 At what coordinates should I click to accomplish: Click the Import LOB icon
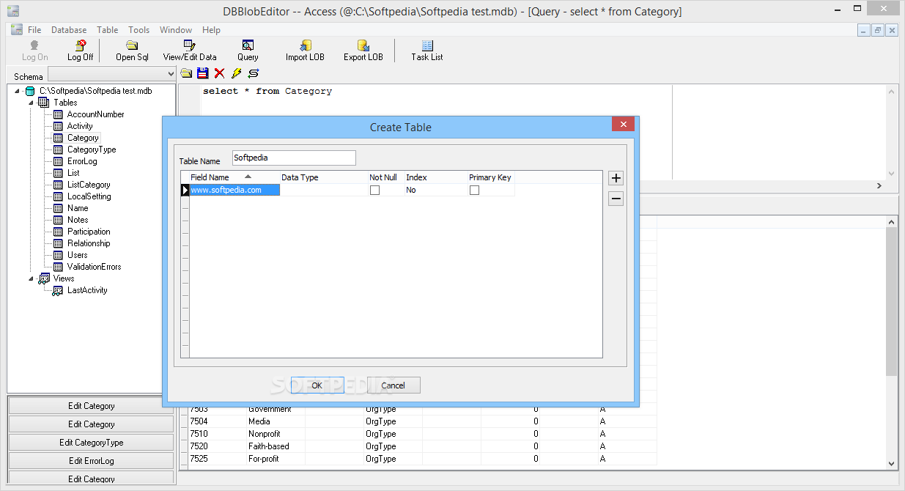tap(306, 45)
